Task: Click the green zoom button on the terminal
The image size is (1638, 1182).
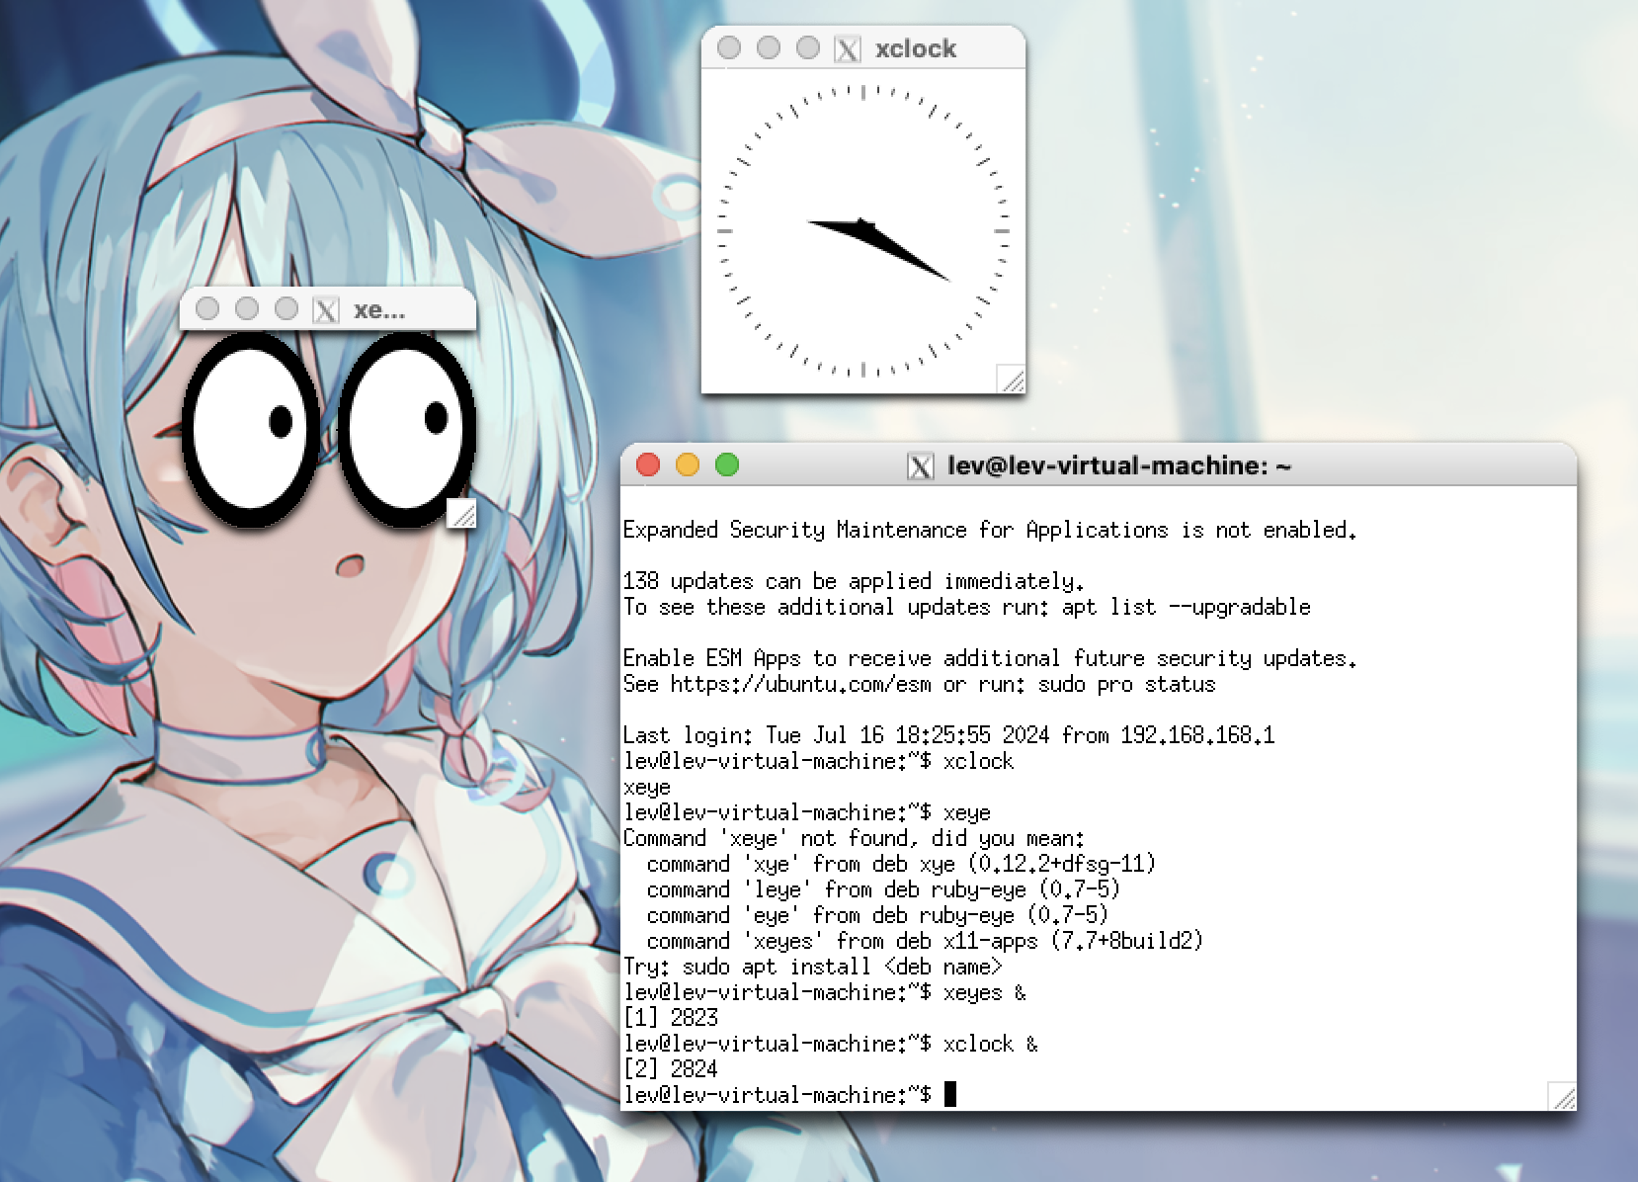Action: tap(728, 464)
